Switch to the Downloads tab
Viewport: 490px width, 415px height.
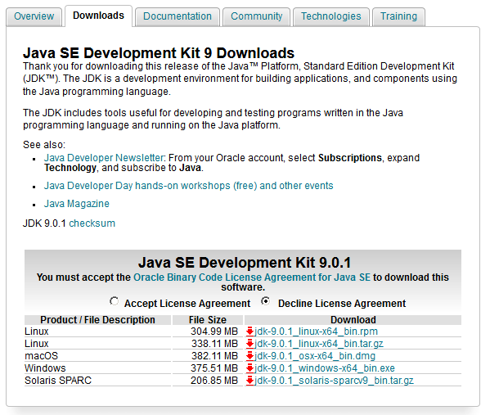point(98,16)
